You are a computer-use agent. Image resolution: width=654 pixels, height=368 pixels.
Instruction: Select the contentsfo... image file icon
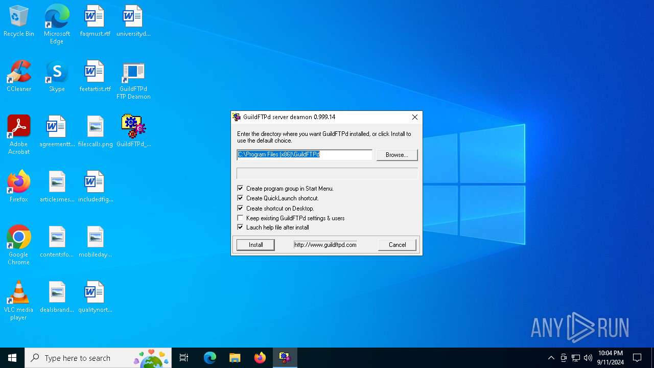click(57, 242)
